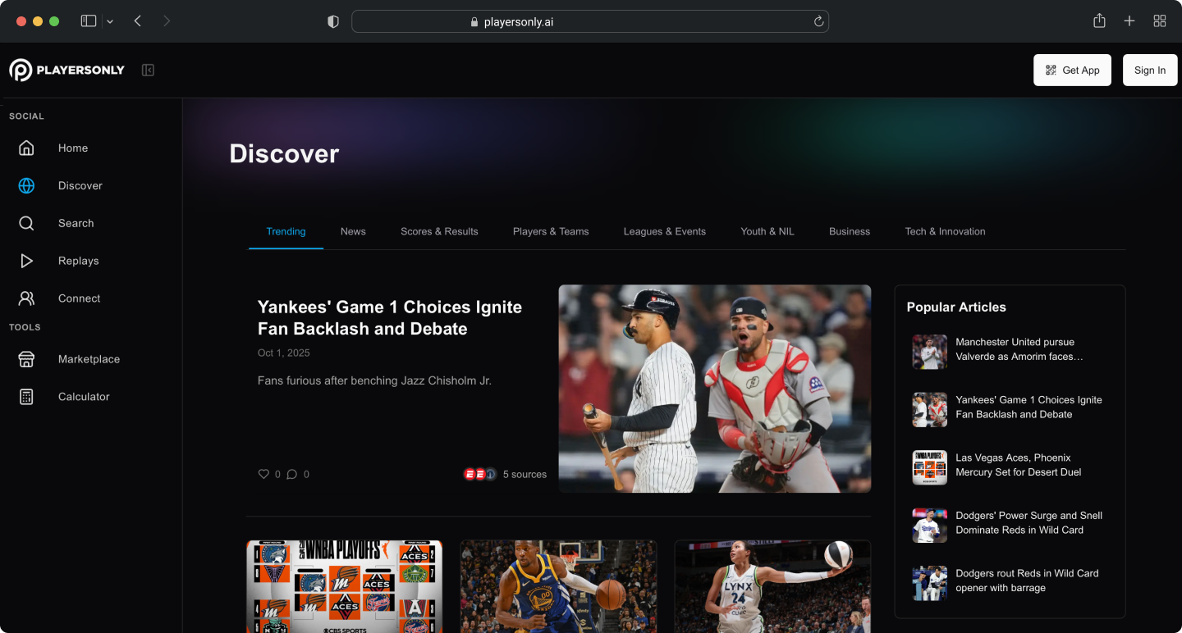The height and width of the screenshot is (633, 1182).
Task: Click the Connect people icon
Action: (x=26, y=298)
